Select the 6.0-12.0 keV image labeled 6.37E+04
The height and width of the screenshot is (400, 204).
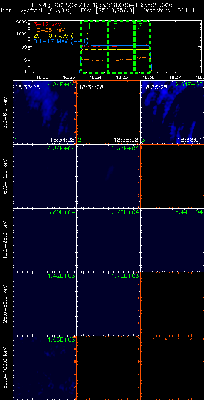point(108,176)
